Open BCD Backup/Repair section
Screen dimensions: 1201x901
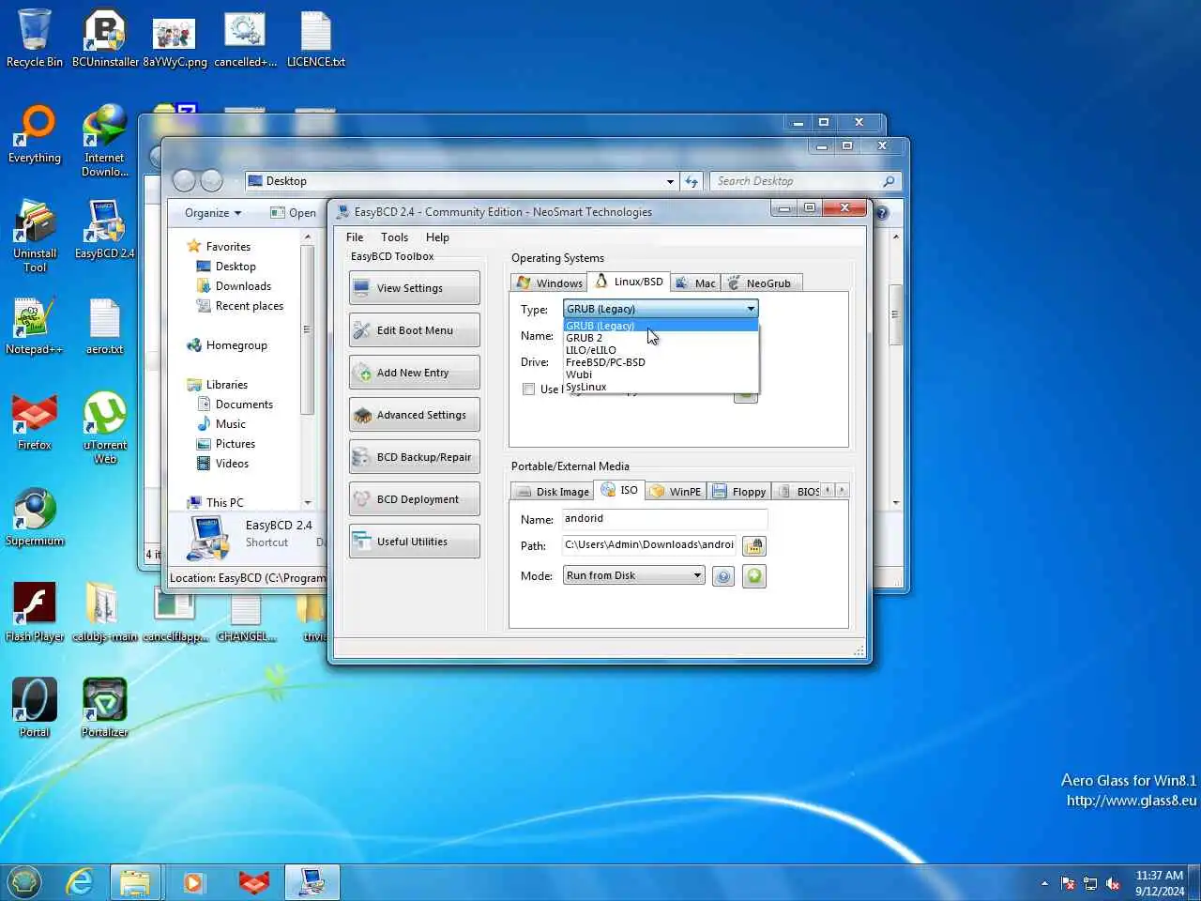click(414, 457)
